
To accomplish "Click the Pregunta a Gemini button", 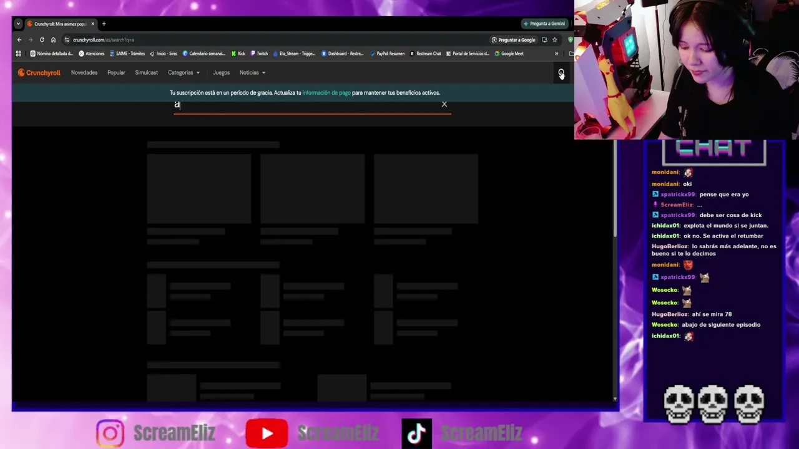I will pos(545,24).
